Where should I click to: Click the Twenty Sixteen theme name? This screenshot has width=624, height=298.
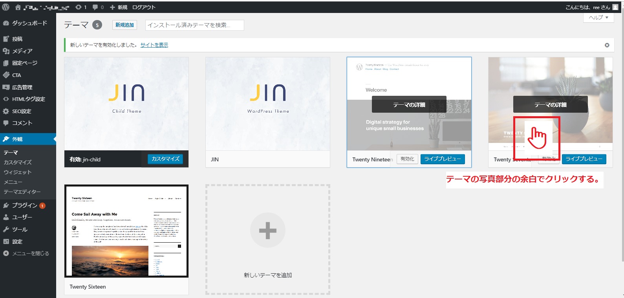[x=88, y=287]
